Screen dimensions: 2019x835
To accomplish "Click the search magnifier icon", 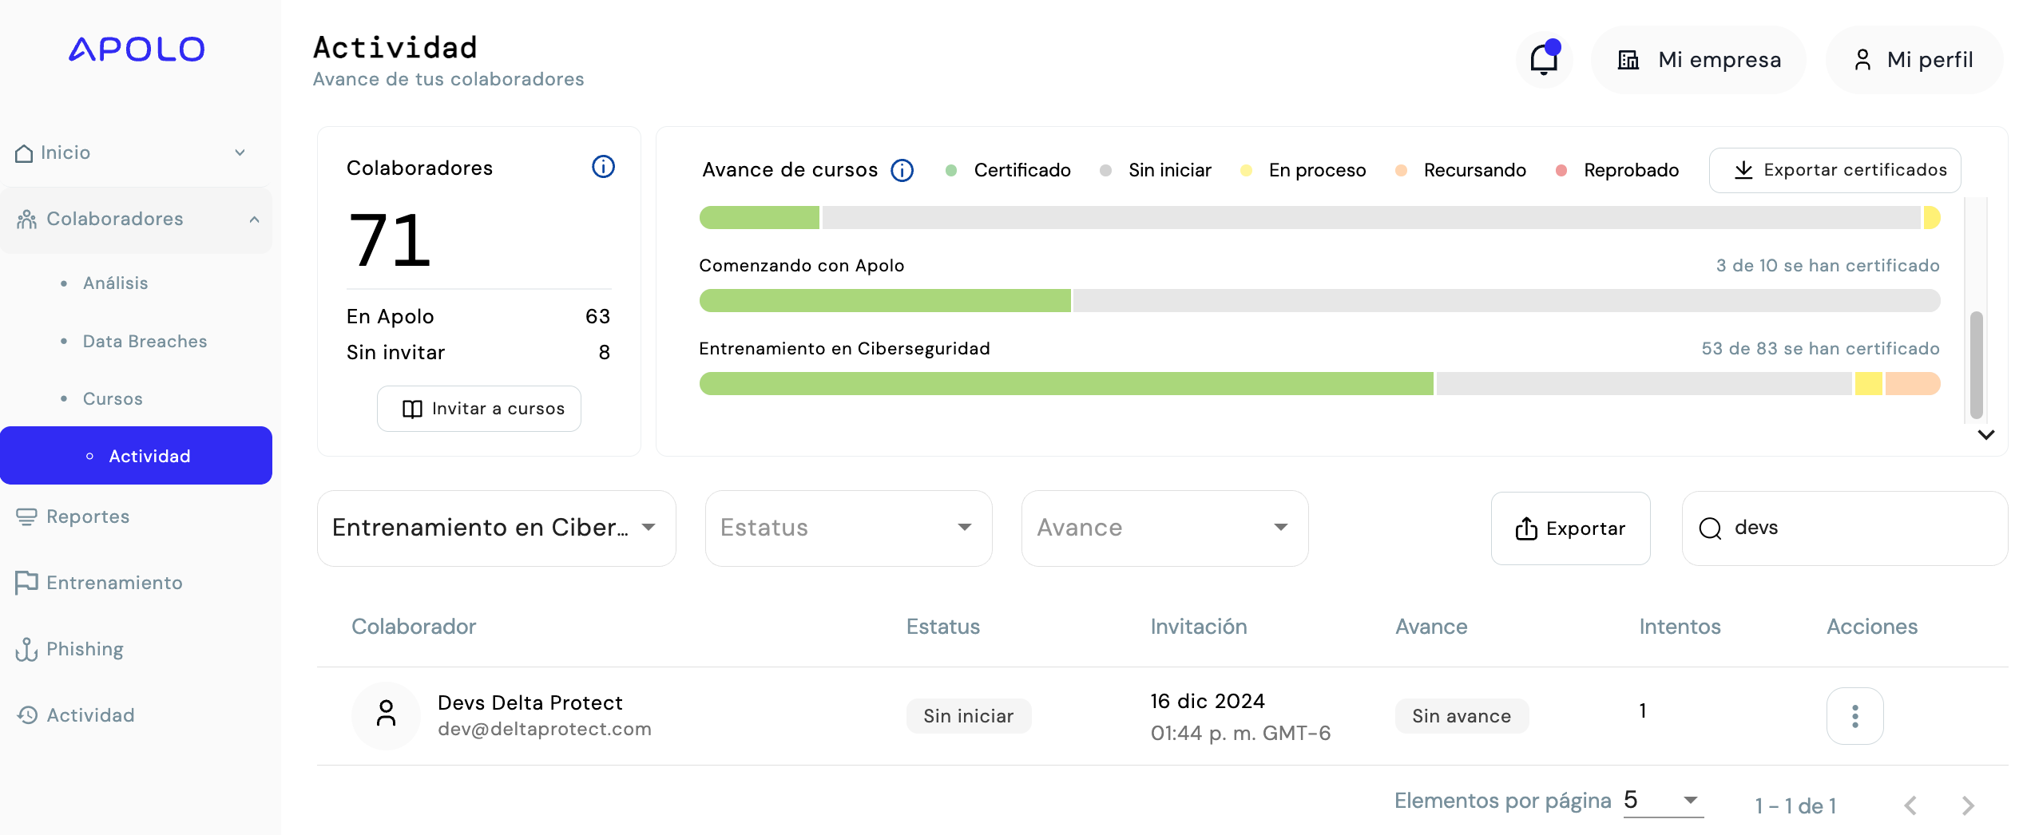I will pos(1710,528).
